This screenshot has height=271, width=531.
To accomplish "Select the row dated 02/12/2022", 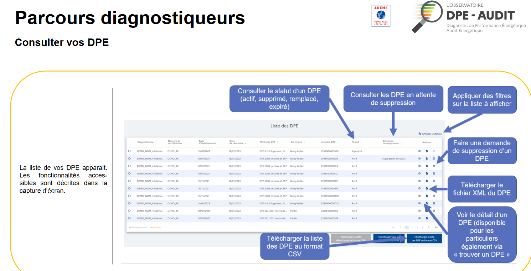I will [x=129, y=218].
